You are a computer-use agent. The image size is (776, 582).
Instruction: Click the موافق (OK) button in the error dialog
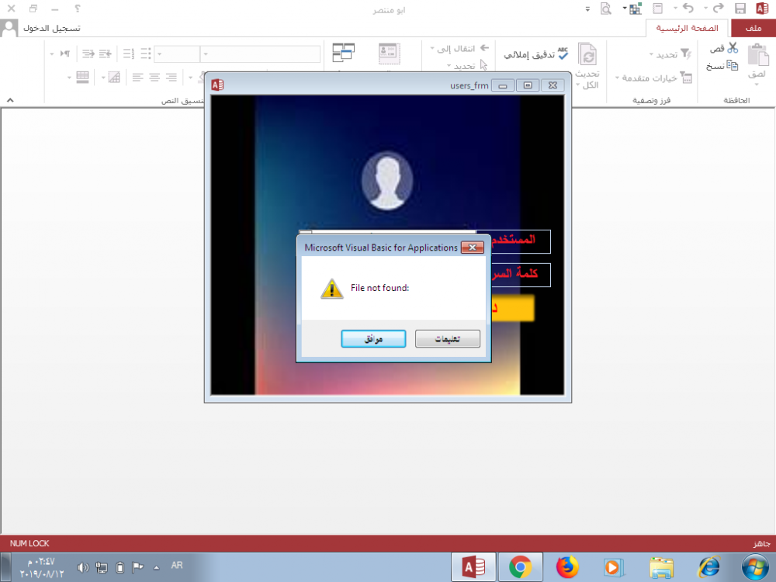point(373,339)
